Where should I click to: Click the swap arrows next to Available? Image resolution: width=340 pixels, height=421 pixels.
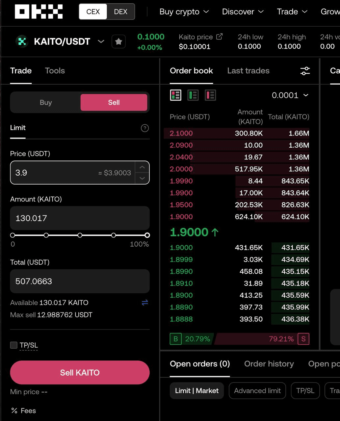click(x=145, y=303)
